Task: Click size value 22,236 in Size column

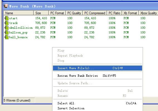Action: [x=40, y=32]
